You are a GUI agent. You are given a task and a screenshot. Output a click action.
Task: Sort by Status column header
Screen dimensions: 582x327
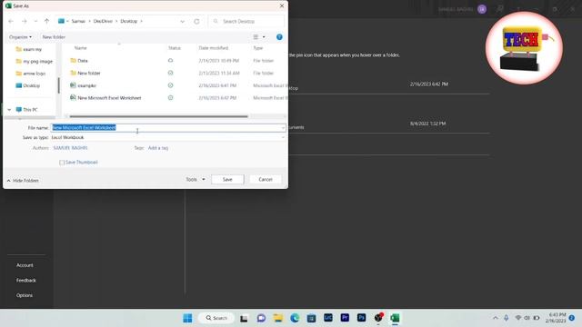click(175, 48)
